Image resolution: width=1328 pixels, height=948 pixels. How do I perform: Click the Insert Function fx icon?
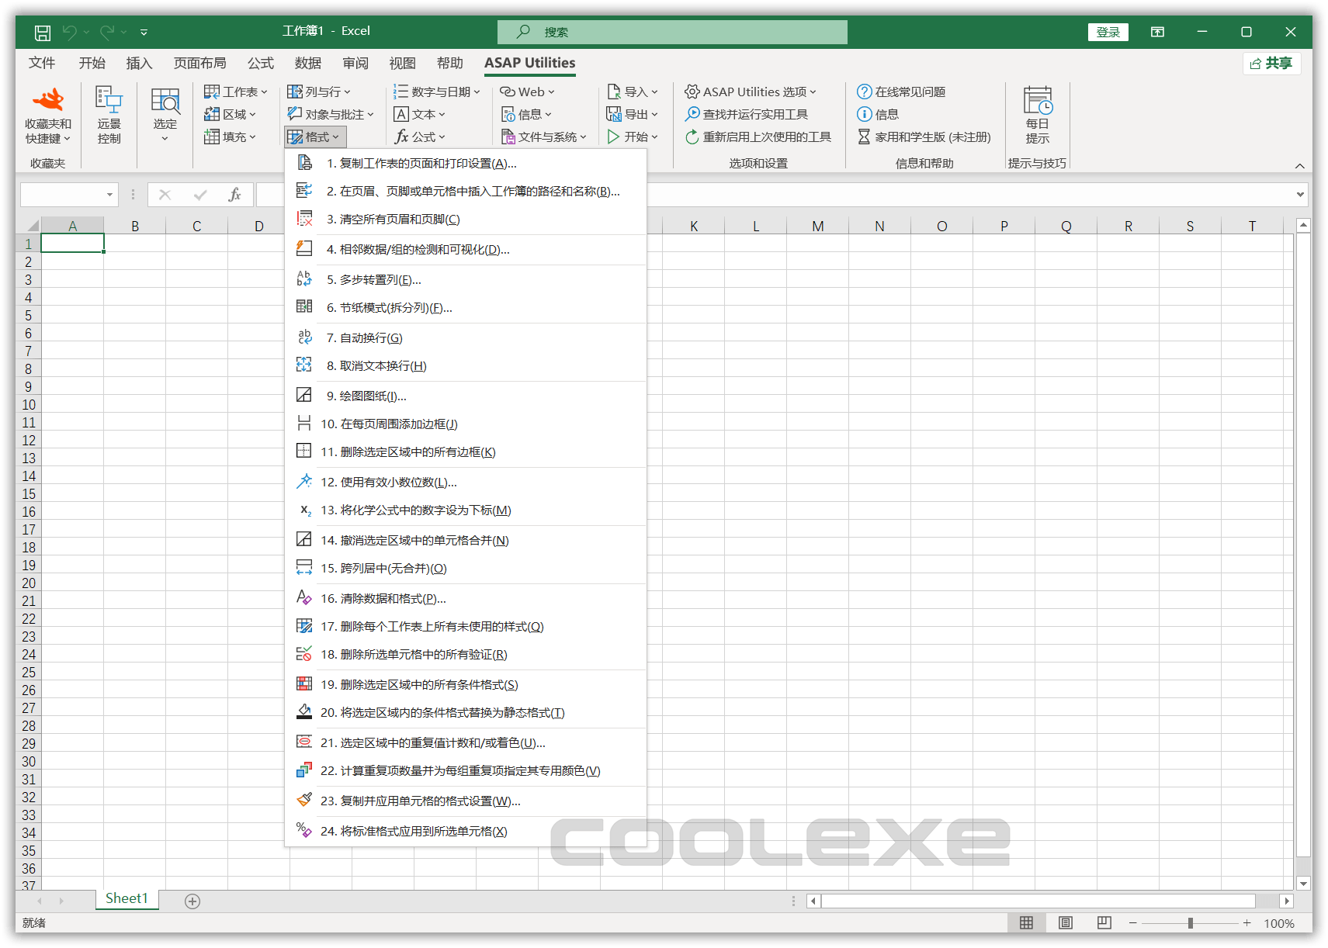click(235, 195)
